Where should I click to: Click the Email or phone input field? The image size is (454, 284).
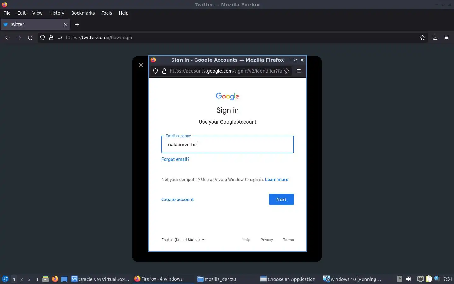pyautogui.click(x=228, y=145)
